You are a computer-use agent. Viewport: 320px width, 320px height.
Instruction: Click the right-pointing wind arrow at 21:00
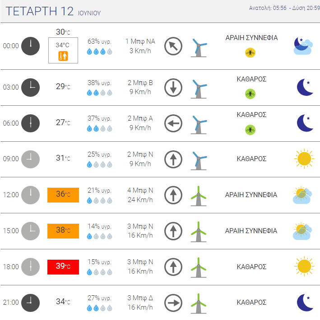(173, 303)
